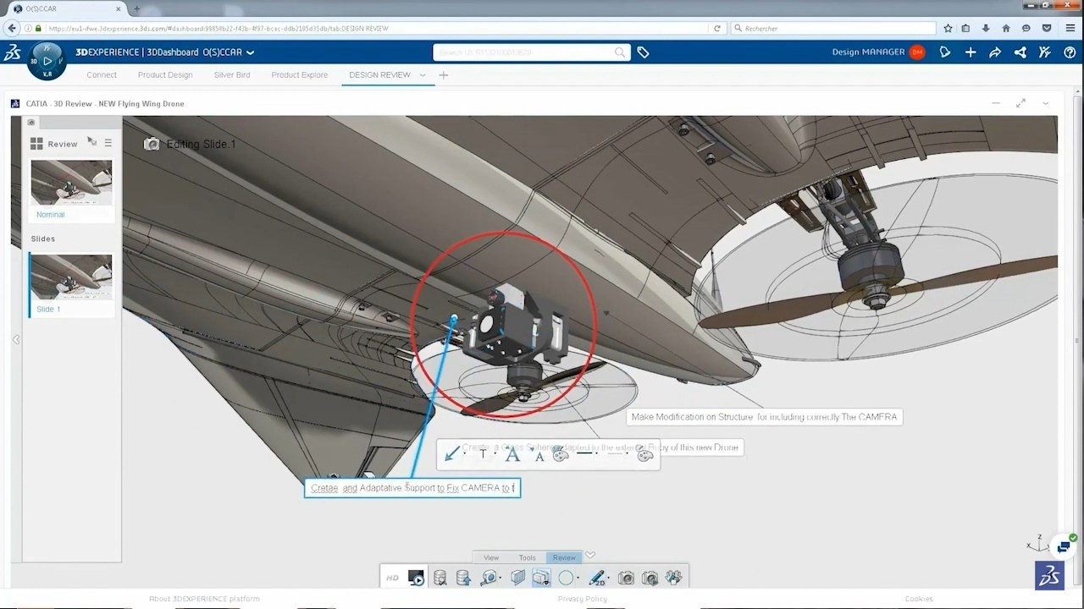
Task: Click the share arrow icon in header
Action: point(995,52)
